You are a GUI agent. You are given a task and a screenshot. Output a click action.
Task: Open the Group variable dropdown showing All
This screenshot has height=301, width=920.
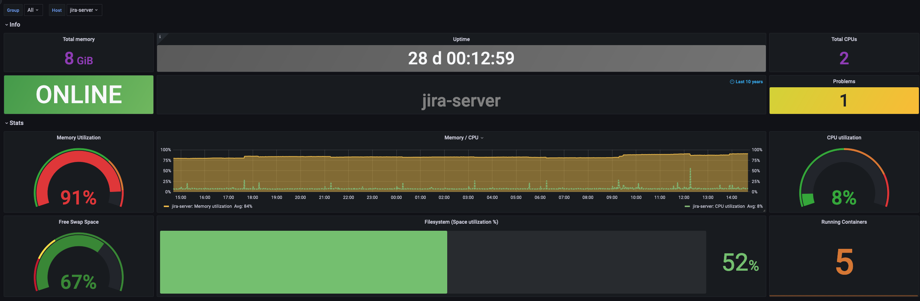[33, 10]
